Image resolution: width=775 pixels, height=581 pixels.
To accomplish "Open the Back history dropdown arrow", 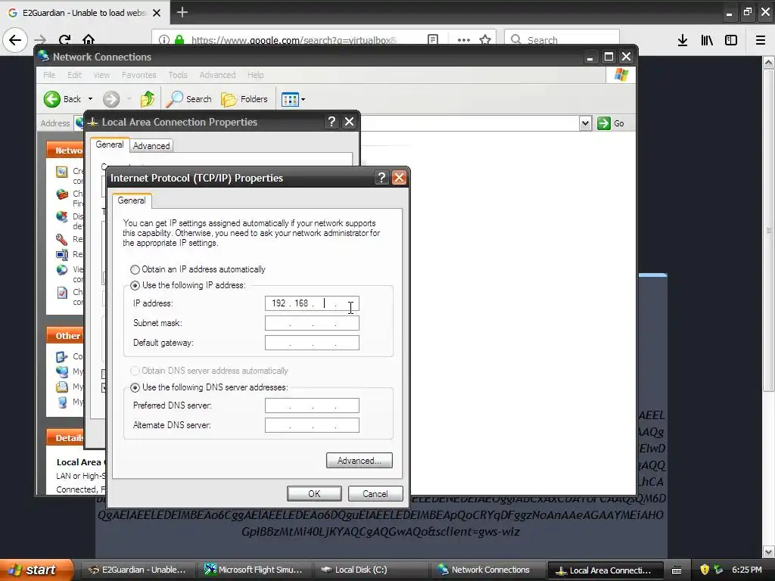I will pyautogui.click(x=91, y=99).
